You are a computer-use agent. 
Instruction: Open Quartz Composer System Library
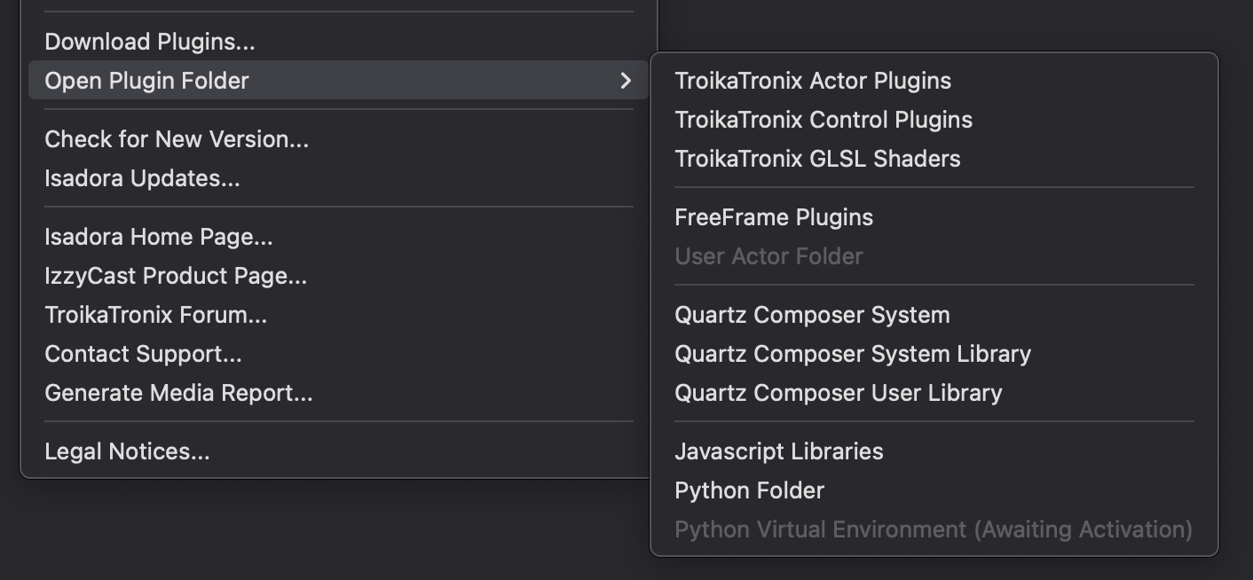pyautogui.click(x=853, y=354)
